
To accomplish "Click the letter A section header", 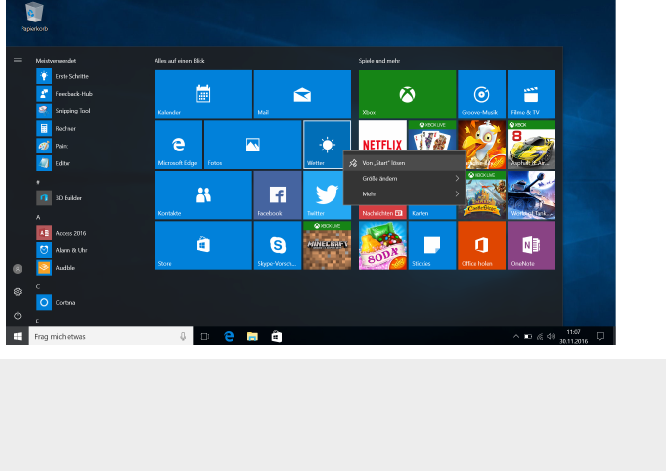I will point(38,217).
